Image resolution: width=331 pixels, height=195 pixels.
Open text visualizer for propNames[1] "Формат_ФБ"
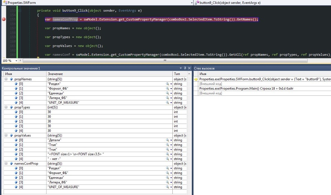[x=168, y=89]
